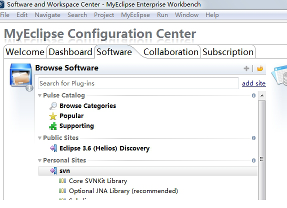The image size is (287, 208).
Task: Click the orange refresh arrow icon
Action: (x=260, y=68)
